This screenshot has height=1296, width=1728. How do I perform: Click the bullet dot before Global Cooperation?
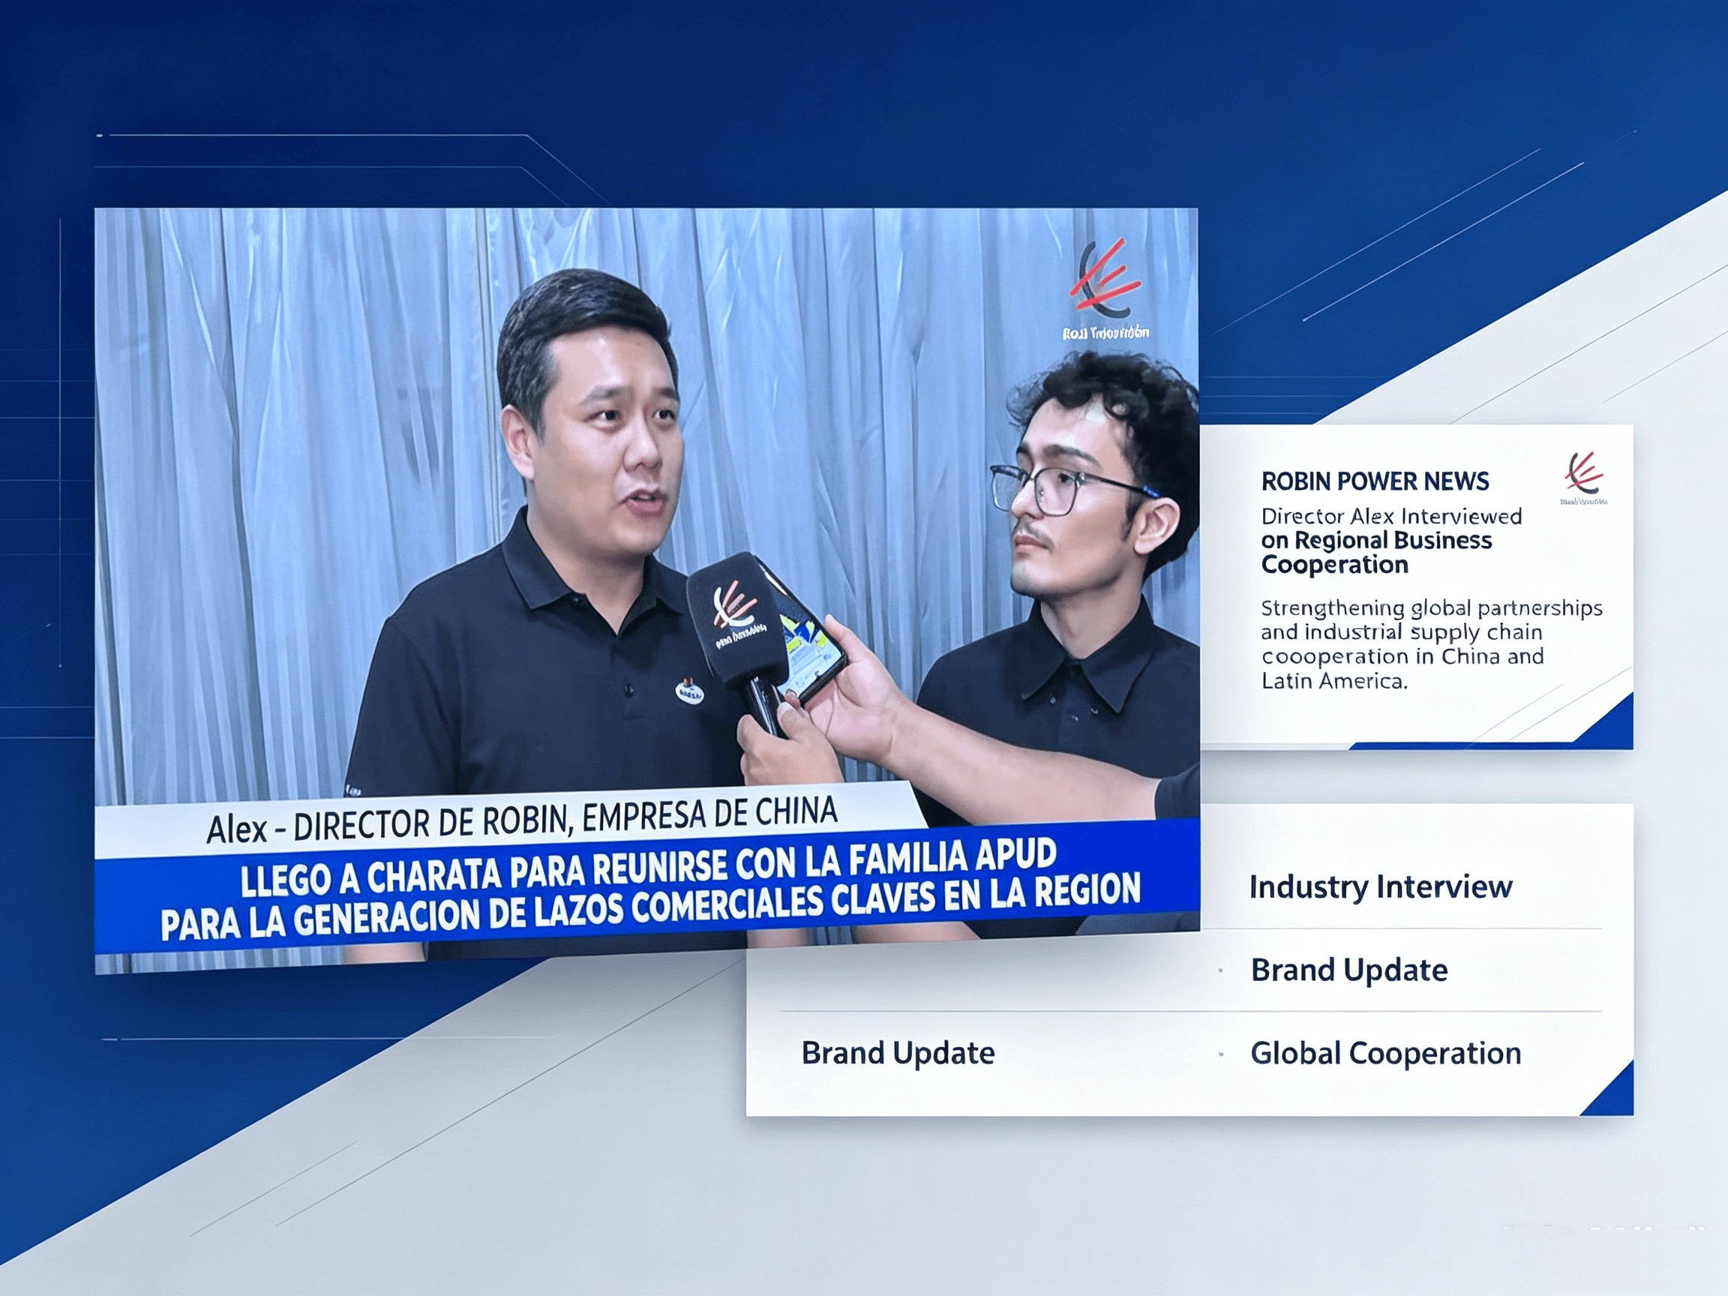[1220, 1054]
